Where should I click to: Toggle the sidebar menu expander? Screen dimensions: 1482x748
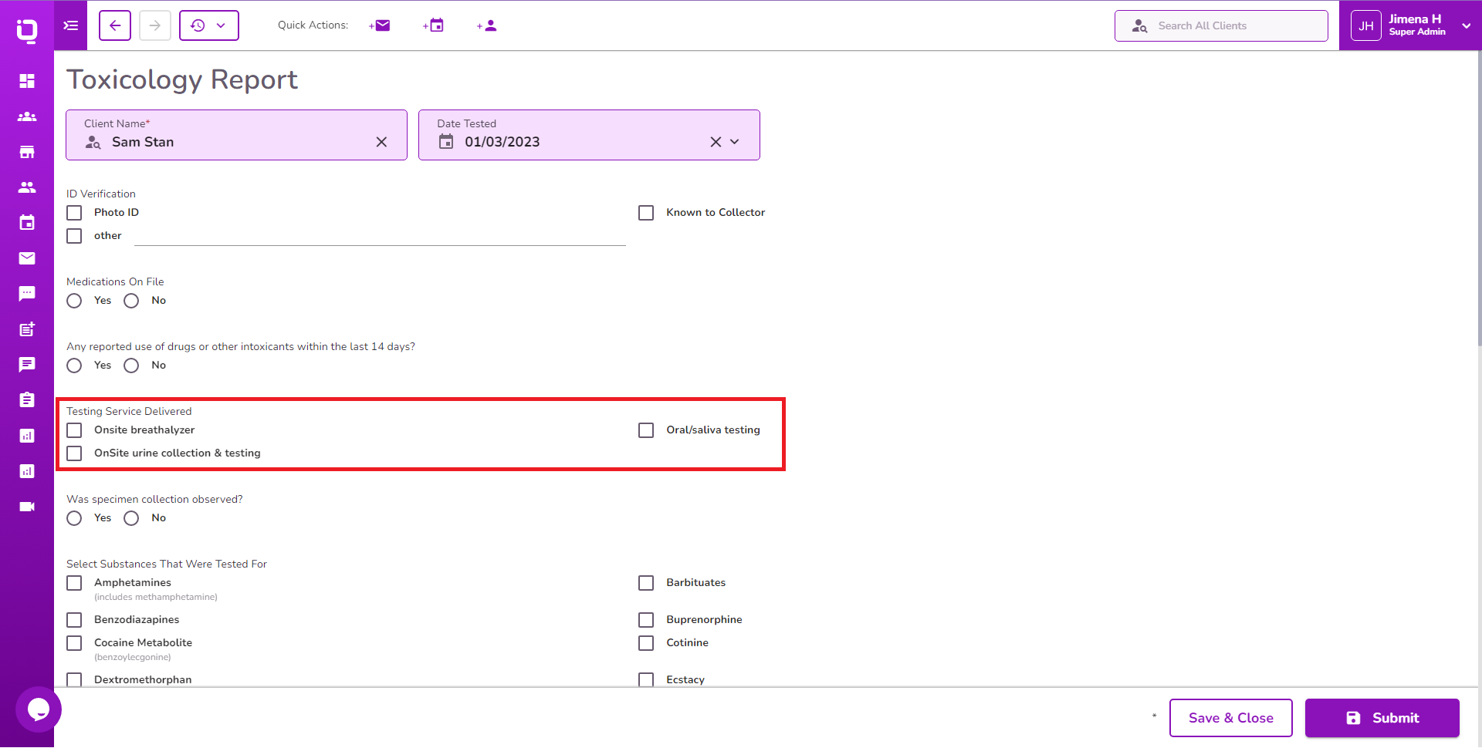(71, 25)
